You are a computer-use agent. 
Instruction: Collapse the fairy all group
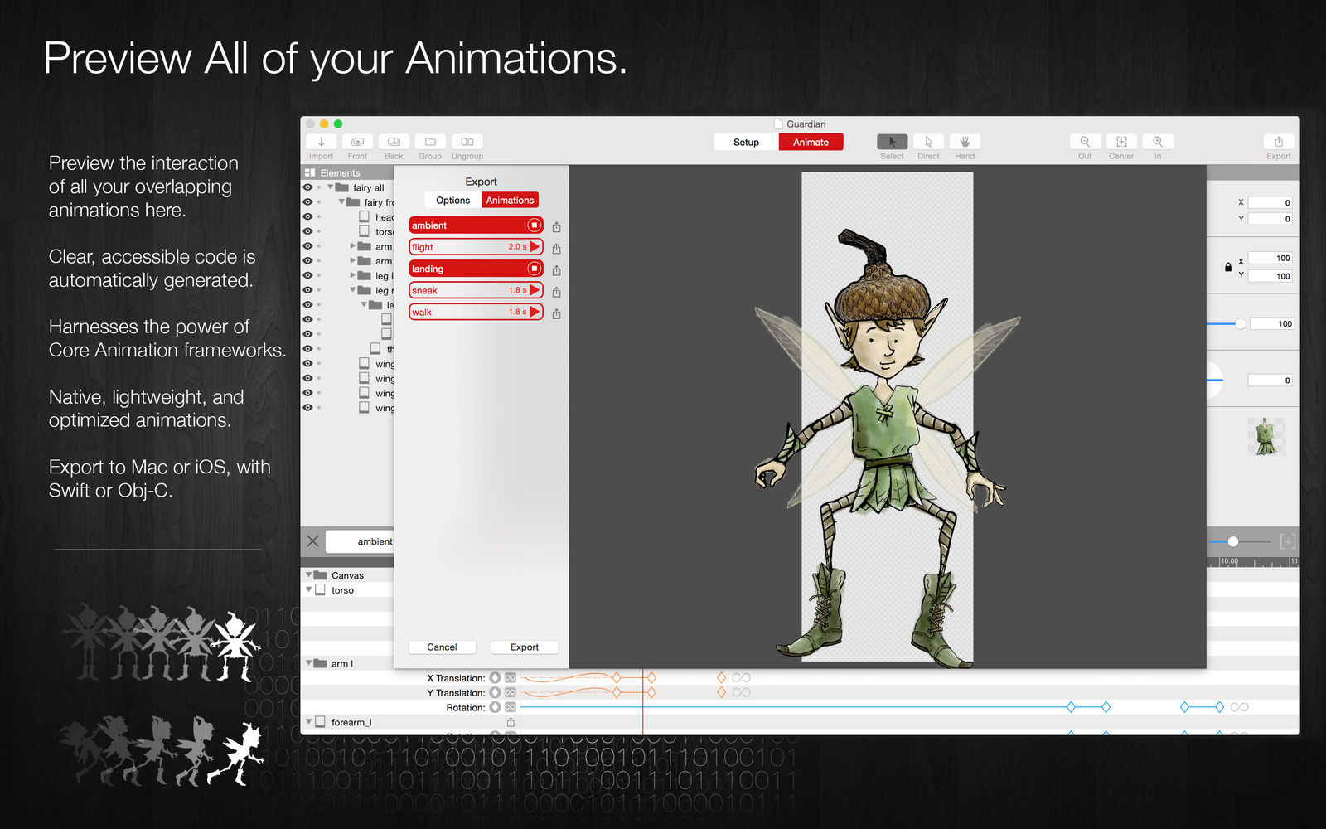[x=331, y=187]
